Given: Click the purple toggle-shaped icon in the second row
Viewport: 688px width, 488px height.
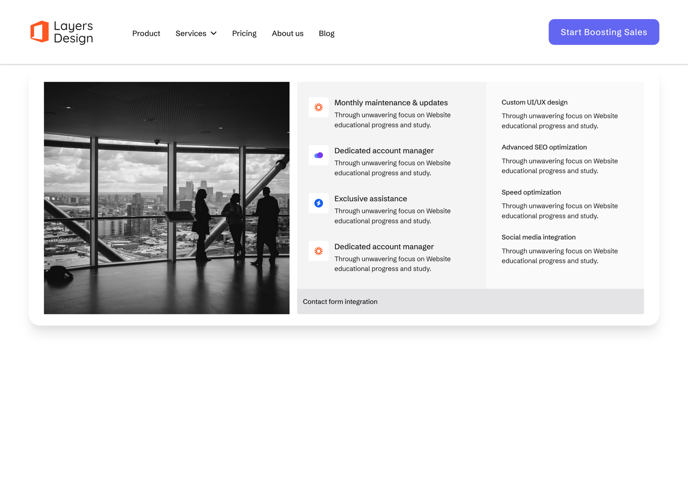Looking at the screenshot, I should pyautogui.click(x=318, y=155).
